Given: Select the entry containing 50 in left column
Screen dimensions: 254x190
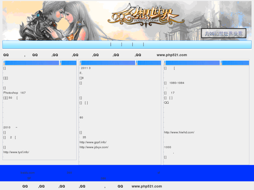Looking at the screenshot, I should click(x=10, y=98).
